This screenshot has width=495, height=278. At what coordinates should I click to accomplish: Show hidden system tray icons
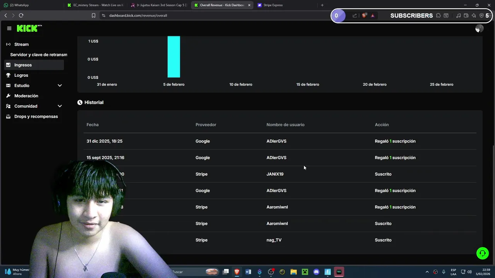[427, 272]
